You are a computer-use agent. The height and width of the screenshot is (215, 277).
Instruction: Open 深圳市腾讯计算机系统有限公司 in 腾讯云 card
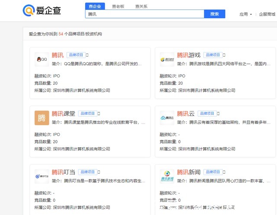[207, 149]
